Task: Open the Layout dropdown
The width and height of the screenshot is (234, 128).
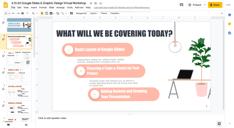Action: coord(94,13)
